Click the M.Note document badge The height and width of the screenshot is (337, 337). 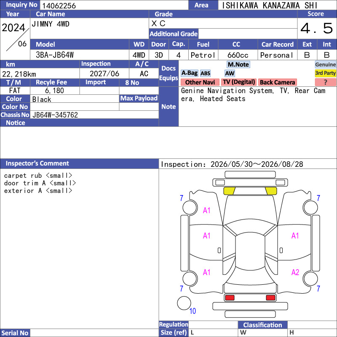click(x=238, y=64)
